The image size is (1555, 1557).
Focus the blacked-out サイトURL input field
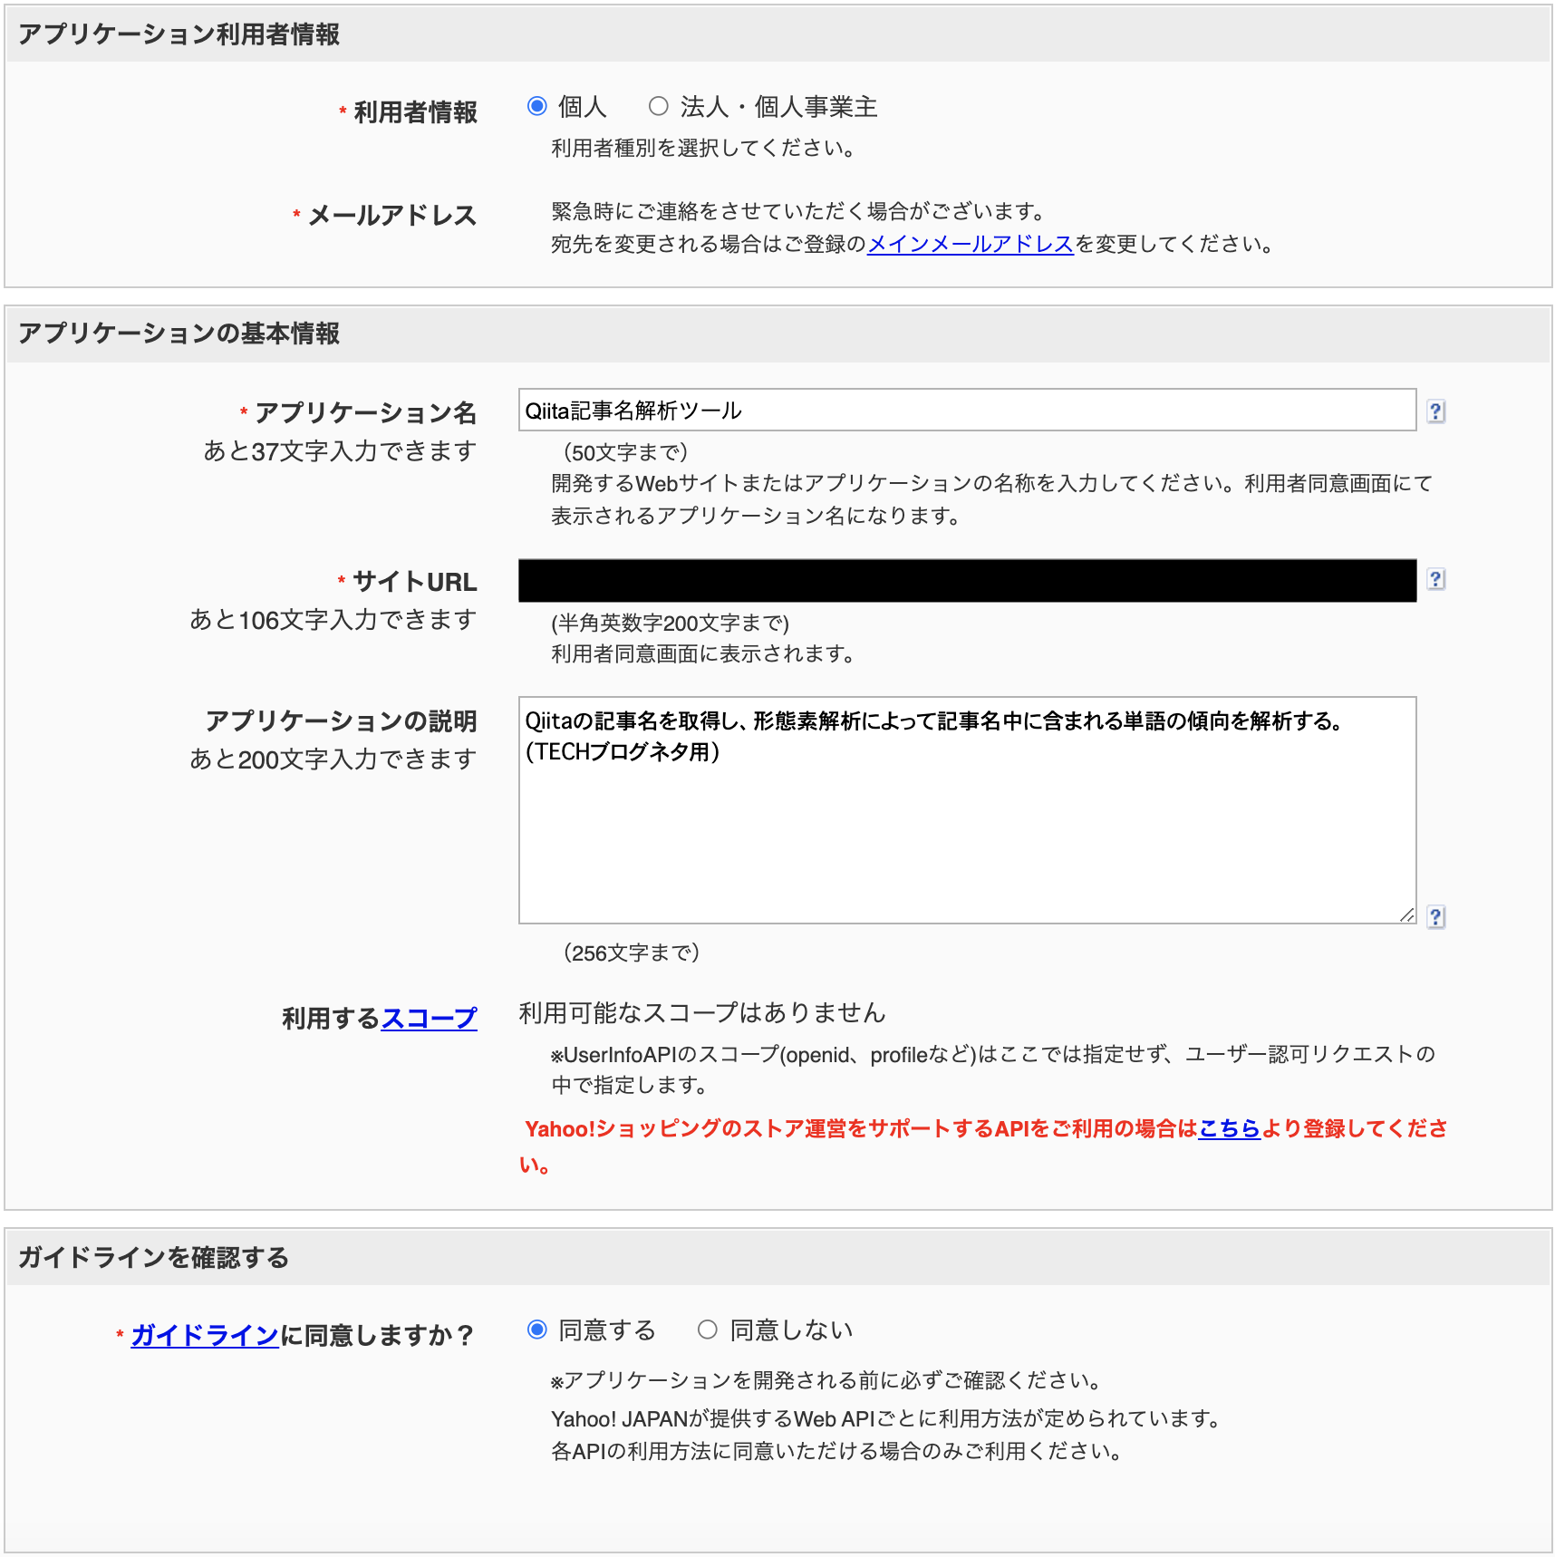coord(967,580)
